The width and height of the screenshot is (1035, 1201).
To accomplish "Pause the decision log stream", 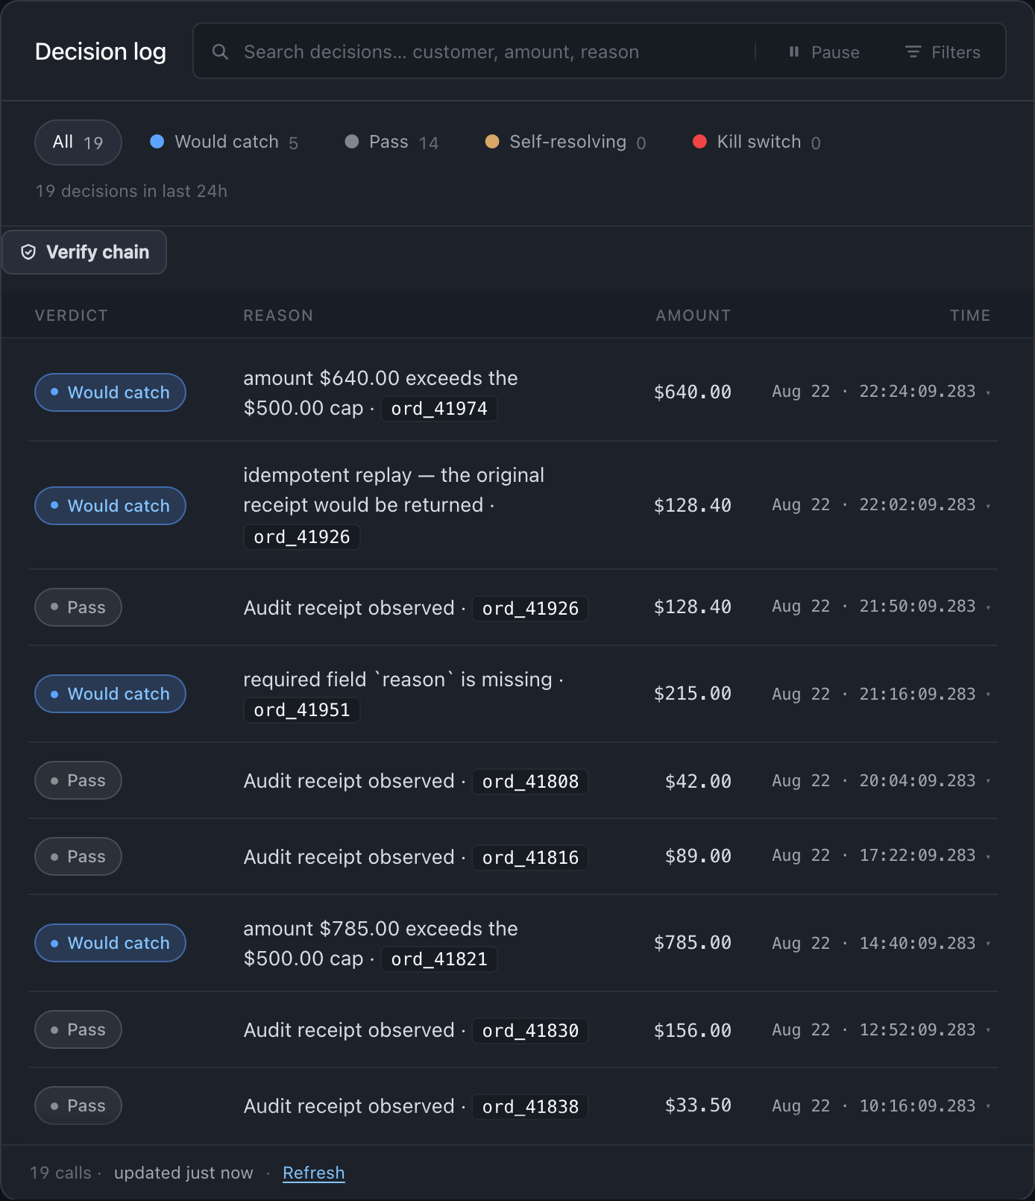I will pyautogui.click(x=824, y=52).
